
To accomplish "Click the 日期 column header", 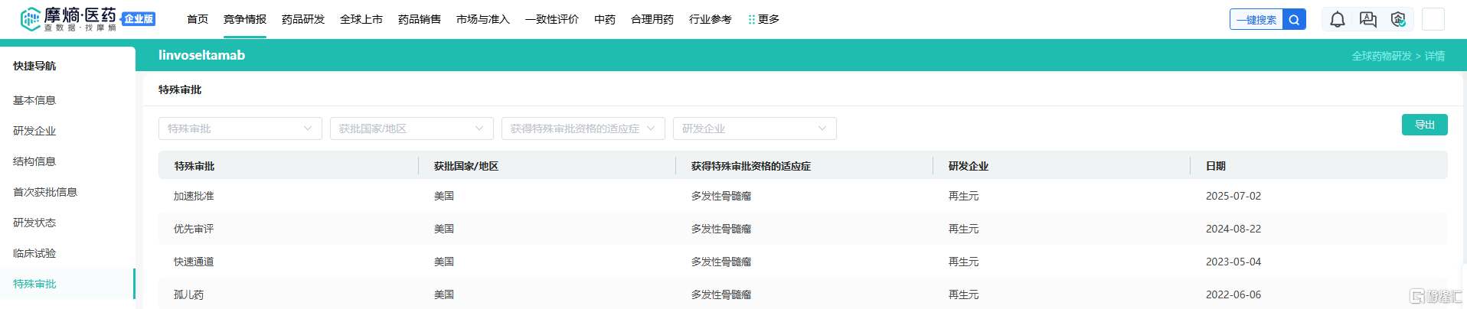I will (x=1216, y=166).
